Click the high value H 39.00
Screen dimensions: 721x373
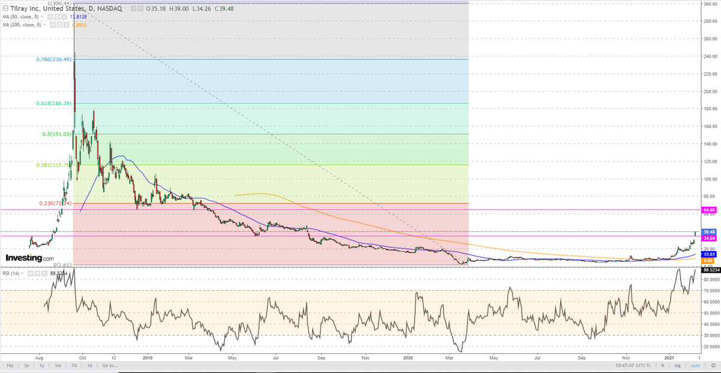[x=179, y=8]
